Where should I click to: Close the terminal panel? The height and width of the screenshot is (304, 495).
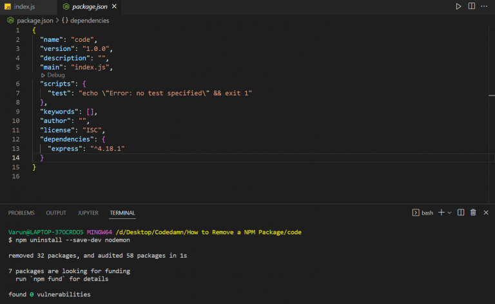(486, 213)
